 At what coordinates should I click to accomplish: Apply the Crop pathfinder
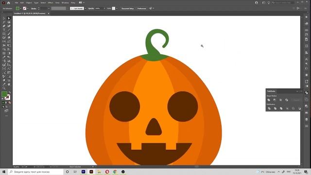click(x=287, y=108)
